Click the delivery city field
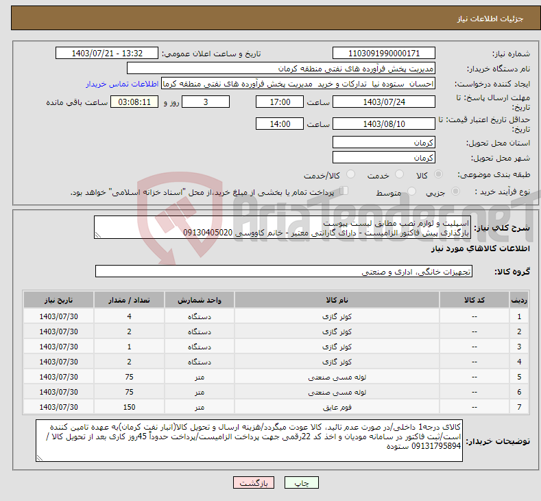The height and width of the screenshot is (501, 541). [384, 157]
